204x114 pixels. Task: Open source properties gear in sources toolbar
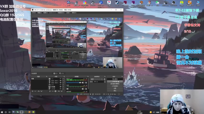(55, 91)
